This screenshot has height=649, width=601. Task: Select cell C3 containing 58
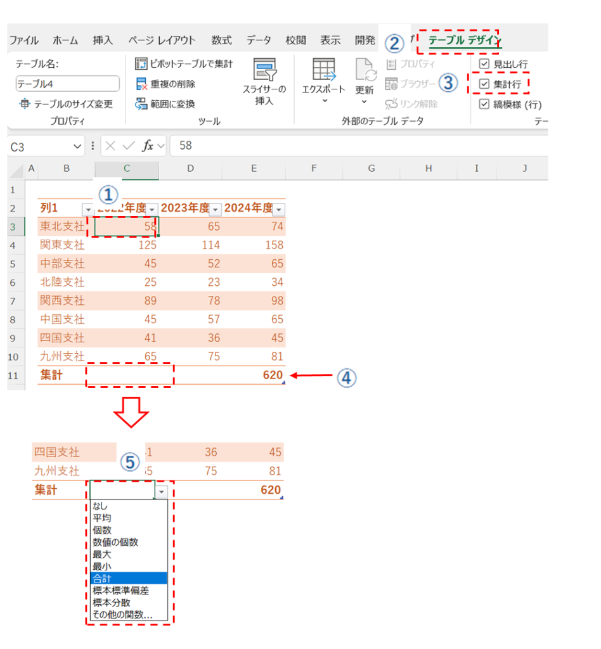[x=126, y=226]
